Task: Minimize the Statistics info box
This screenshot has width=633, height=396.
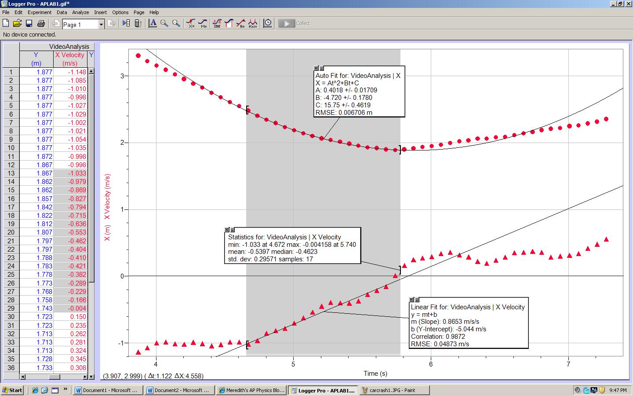Action: [233, 230]
